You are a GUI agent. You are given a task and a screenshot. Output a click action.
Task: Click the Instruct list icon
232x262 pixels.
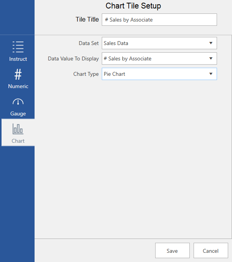18,47
